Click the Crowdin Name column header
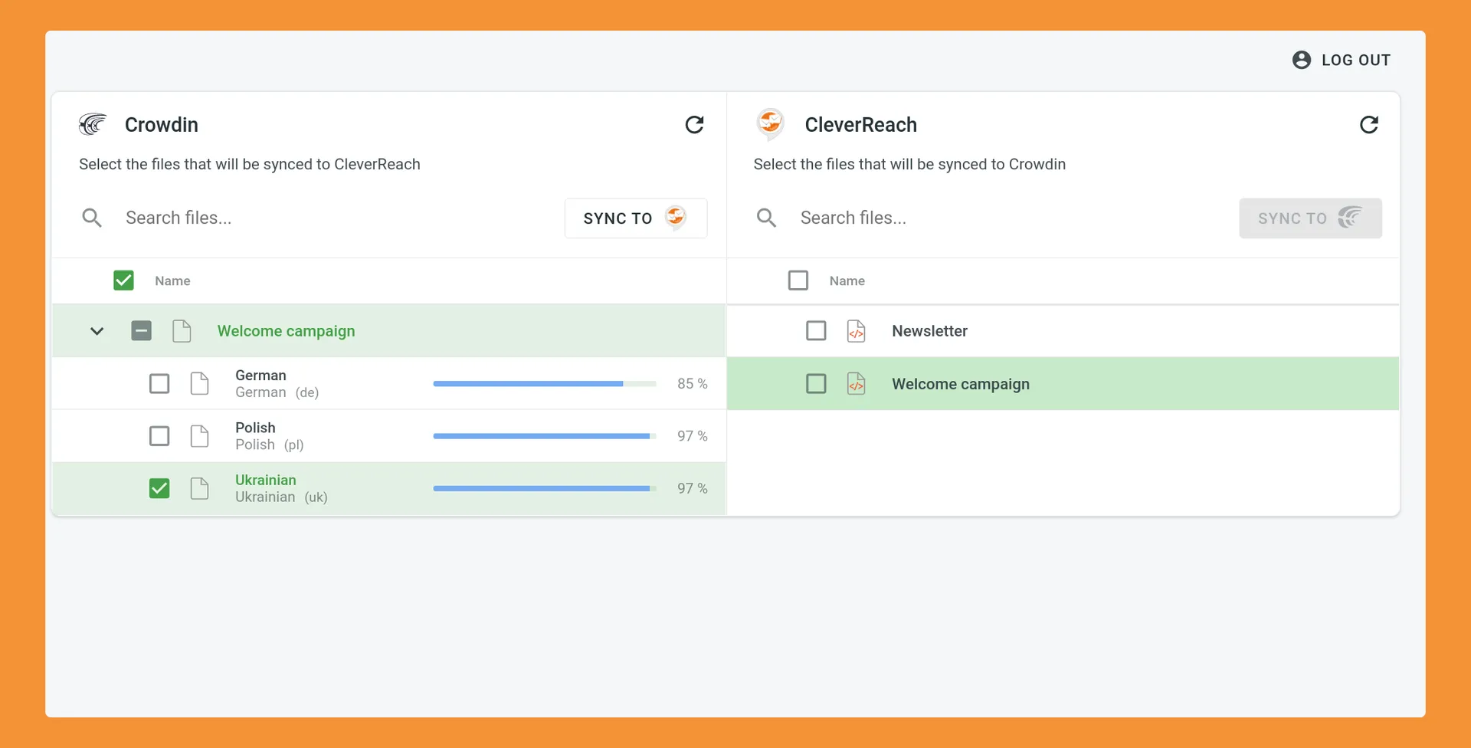Image resolution: width=1471 pixels, height=748 pixels. [x=172, y=280]
